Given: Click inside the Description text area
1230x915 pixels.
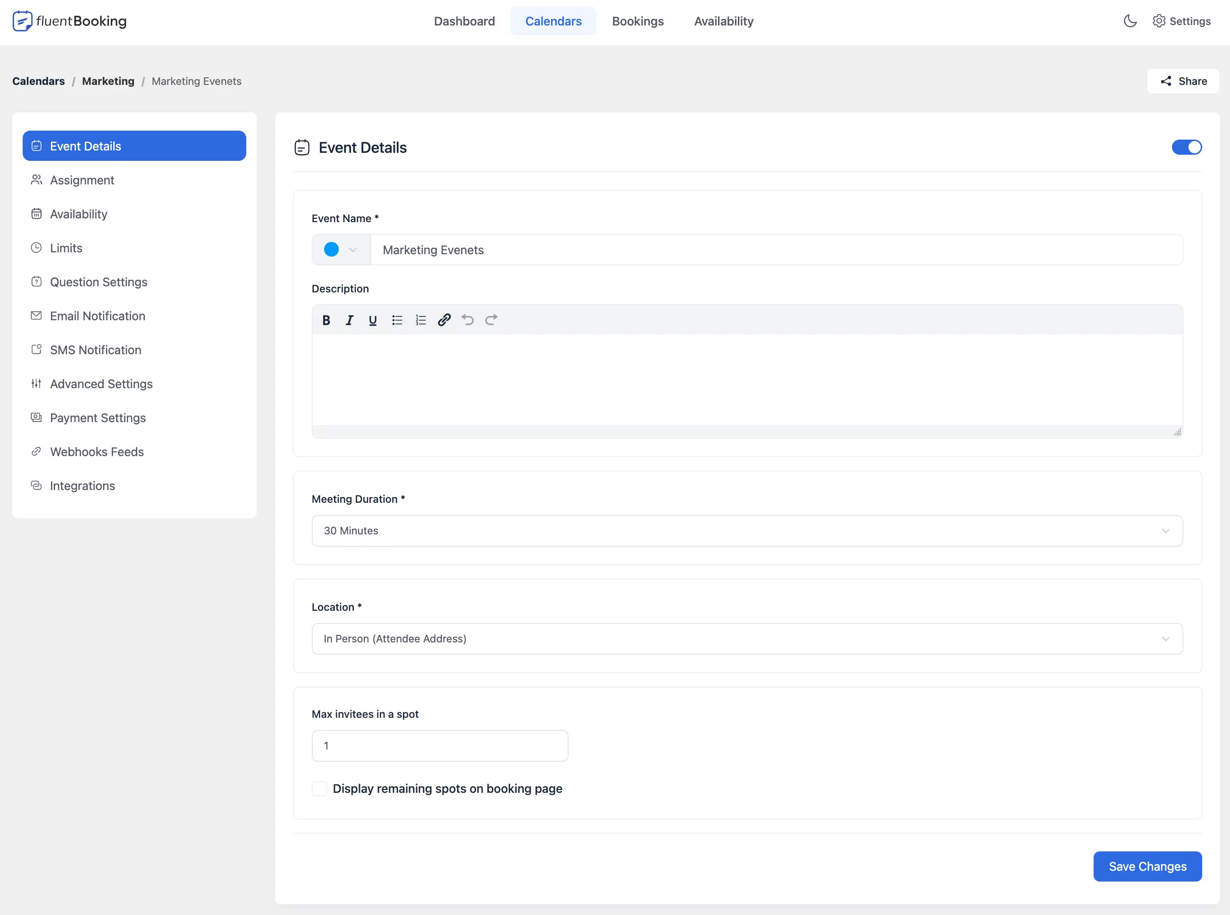Looking at the screenshot, I should click(747, 379).
